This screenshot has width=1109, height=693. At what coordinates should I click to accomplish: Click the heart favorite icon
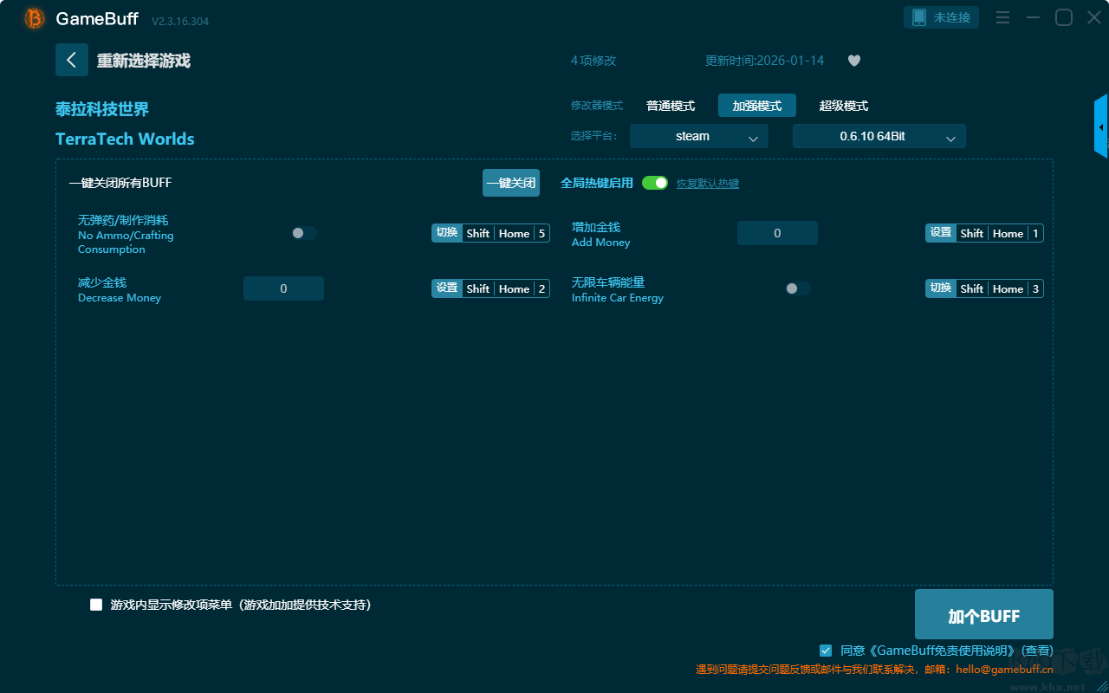pyautogui.click(x=853, y=61)
